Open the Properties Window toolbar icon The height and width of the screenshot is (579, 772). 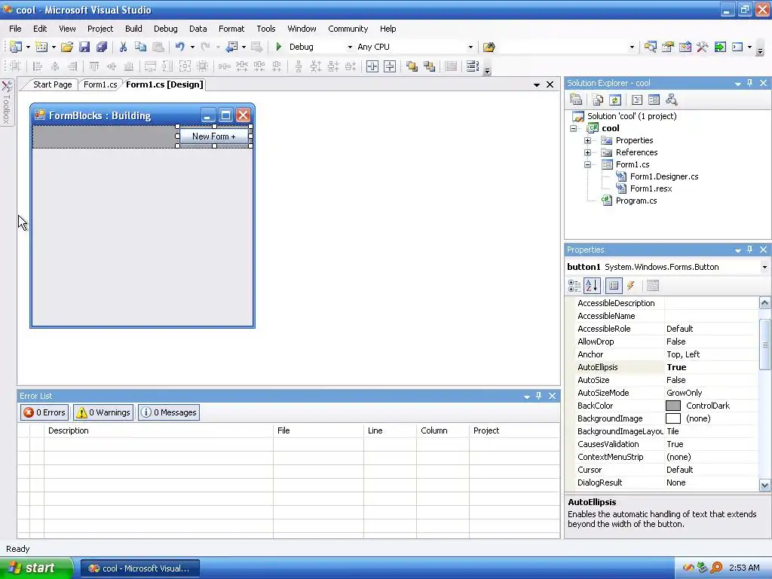[668, 47]
